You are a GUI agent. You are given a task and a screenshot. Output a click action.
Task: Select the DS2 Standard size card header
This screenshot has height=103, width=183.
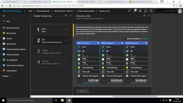point(112,43)
